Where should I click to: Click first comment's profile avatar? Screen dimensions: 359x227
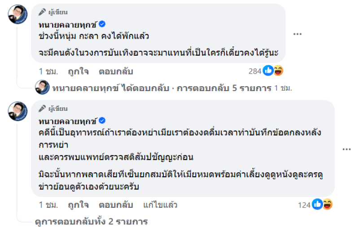pos(18,14)
